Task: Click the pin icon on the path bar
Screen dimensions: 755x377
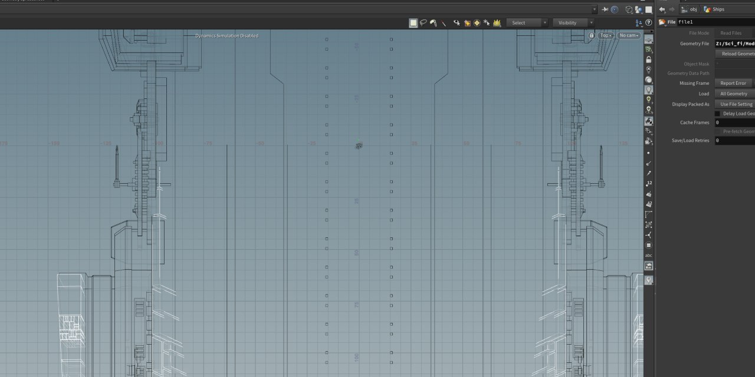Action: point(605,9)
